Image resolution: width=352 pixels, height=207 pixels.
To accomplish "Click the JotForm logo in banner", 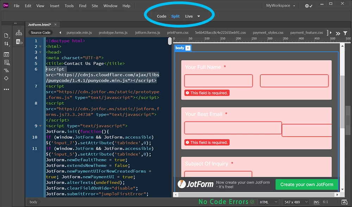I will tap(195, 184).
